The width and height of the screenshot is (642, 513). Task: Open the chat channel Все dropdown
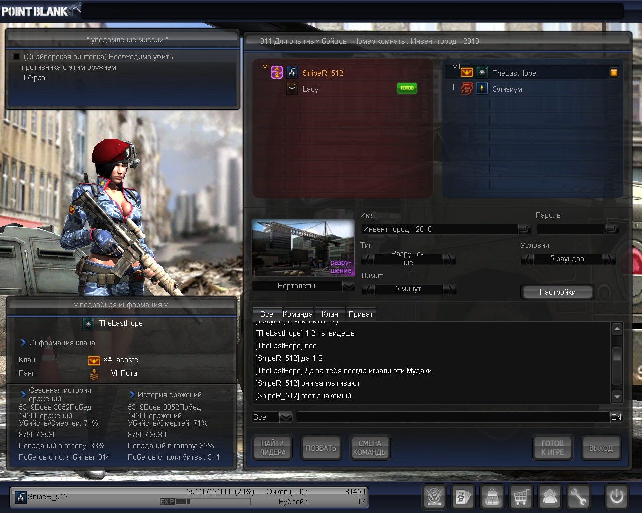pyautogui.click(x=285, y=417)
